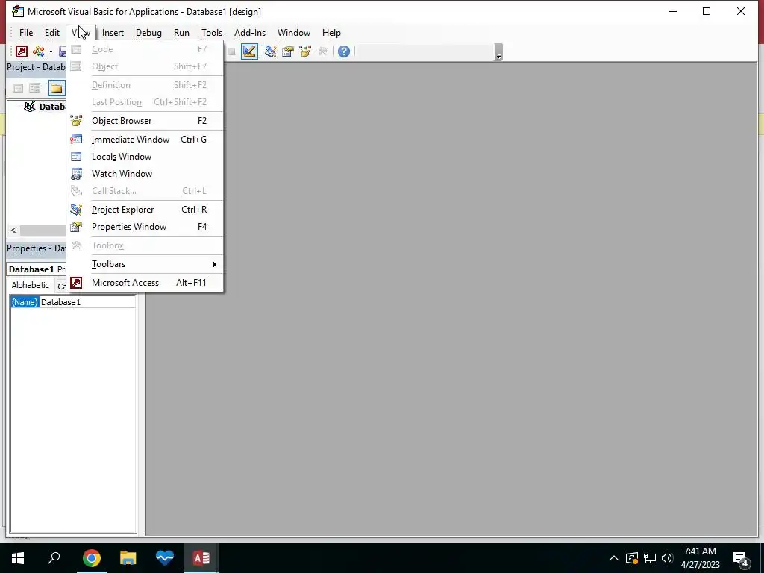Open the Run menu
The image size is (764, 573).
pyautogui.click(x=181, y=33)
